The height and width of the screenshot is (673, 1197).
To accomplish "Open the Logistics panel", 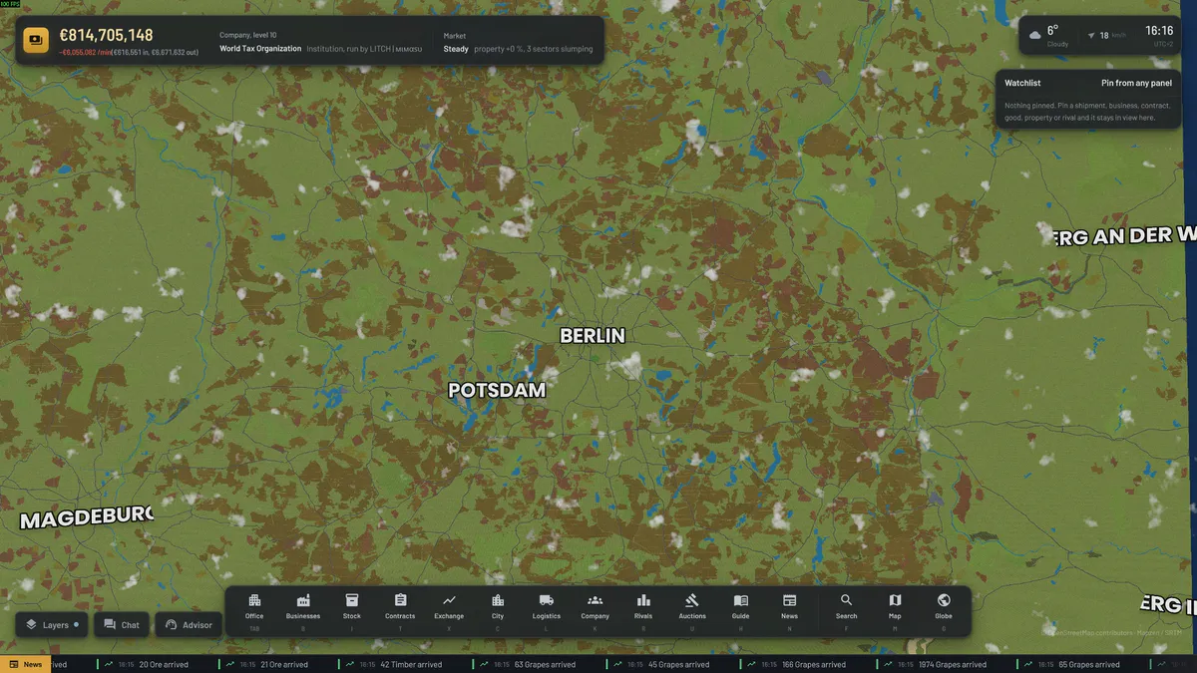I will (547, 610).
